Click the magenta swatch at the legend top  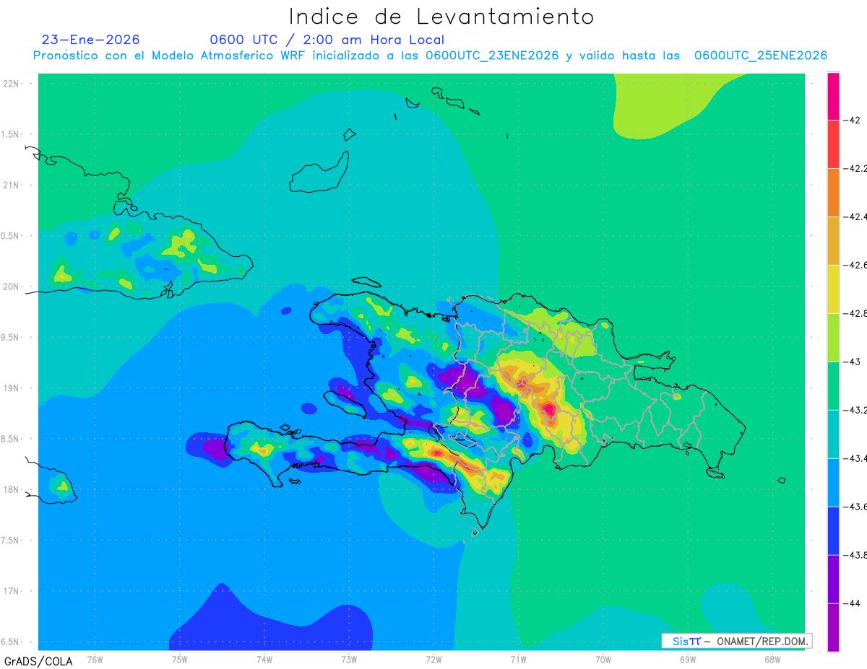(x=833, y=96)
